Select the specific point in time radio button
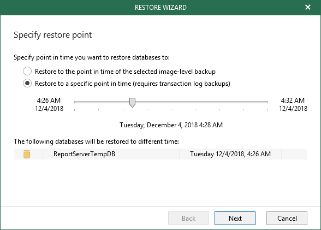 tap(27, 84)
